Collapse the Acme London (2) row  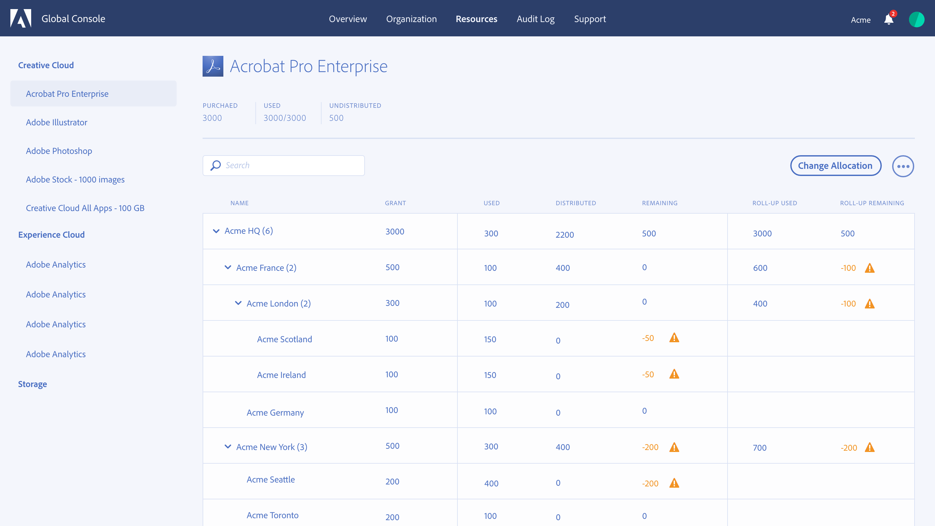pos(238,303)
